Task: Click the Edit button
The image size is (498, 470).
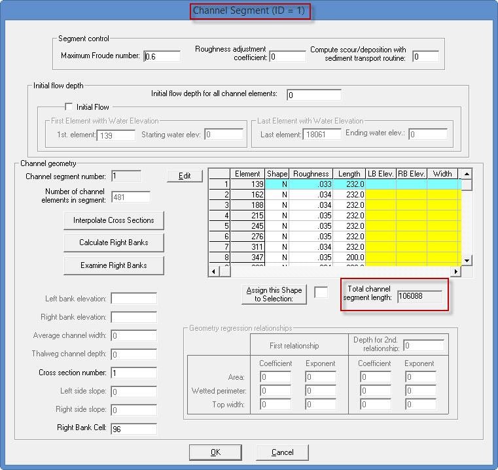Action: coord(185,176)
